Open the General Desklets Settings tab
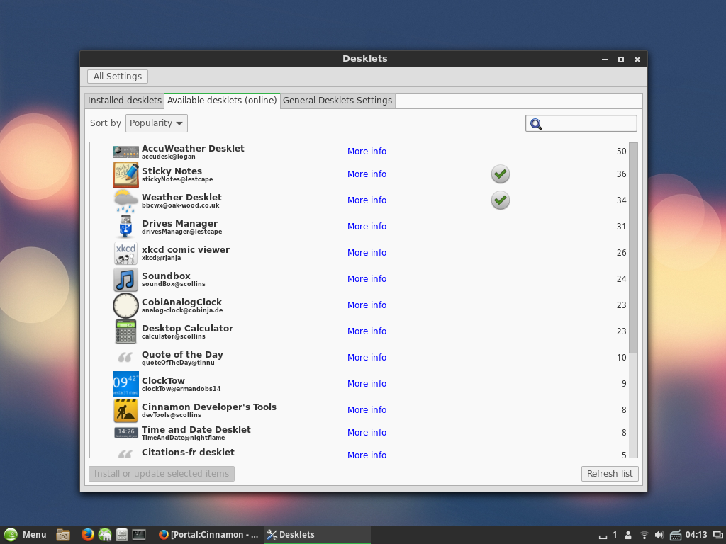 coord(337,101)
